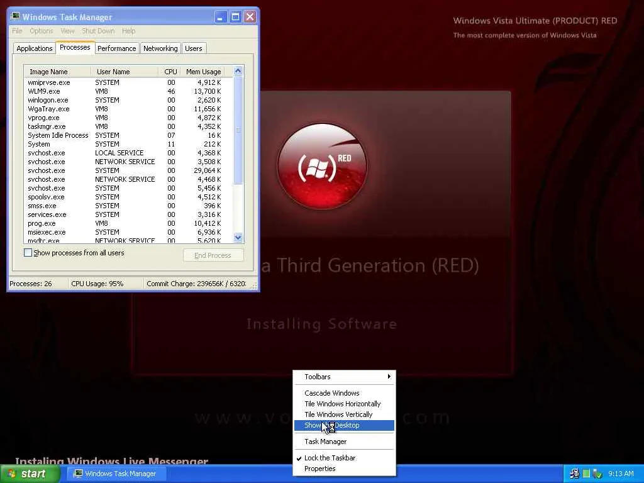
Task: Click the End Process button
Action: [213, 255]
